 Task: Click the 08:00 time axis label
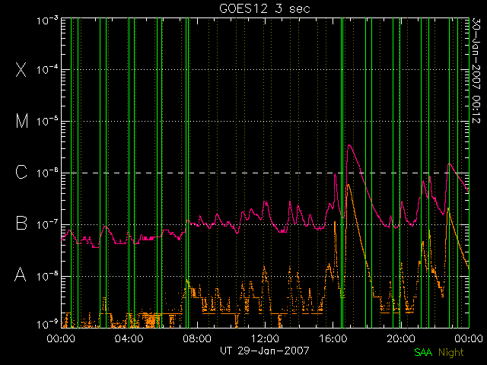[x=197, y=338]
